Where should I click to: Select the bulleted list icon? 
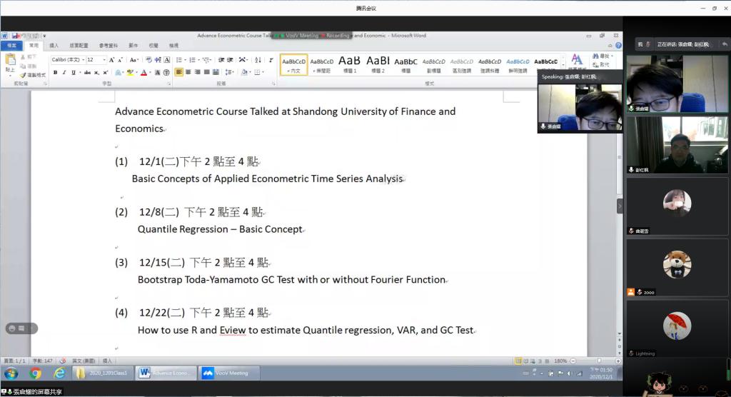tap(179, 60)
